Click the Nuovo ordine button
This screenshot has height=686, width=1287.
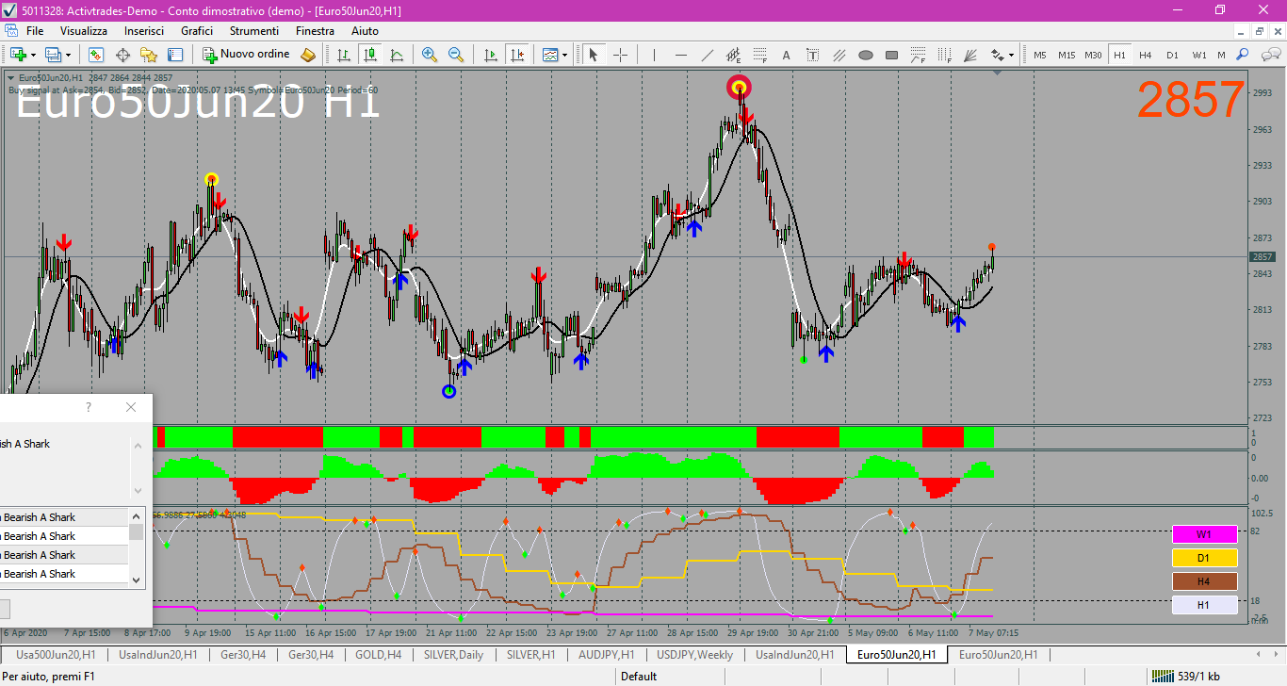(247, 55)
